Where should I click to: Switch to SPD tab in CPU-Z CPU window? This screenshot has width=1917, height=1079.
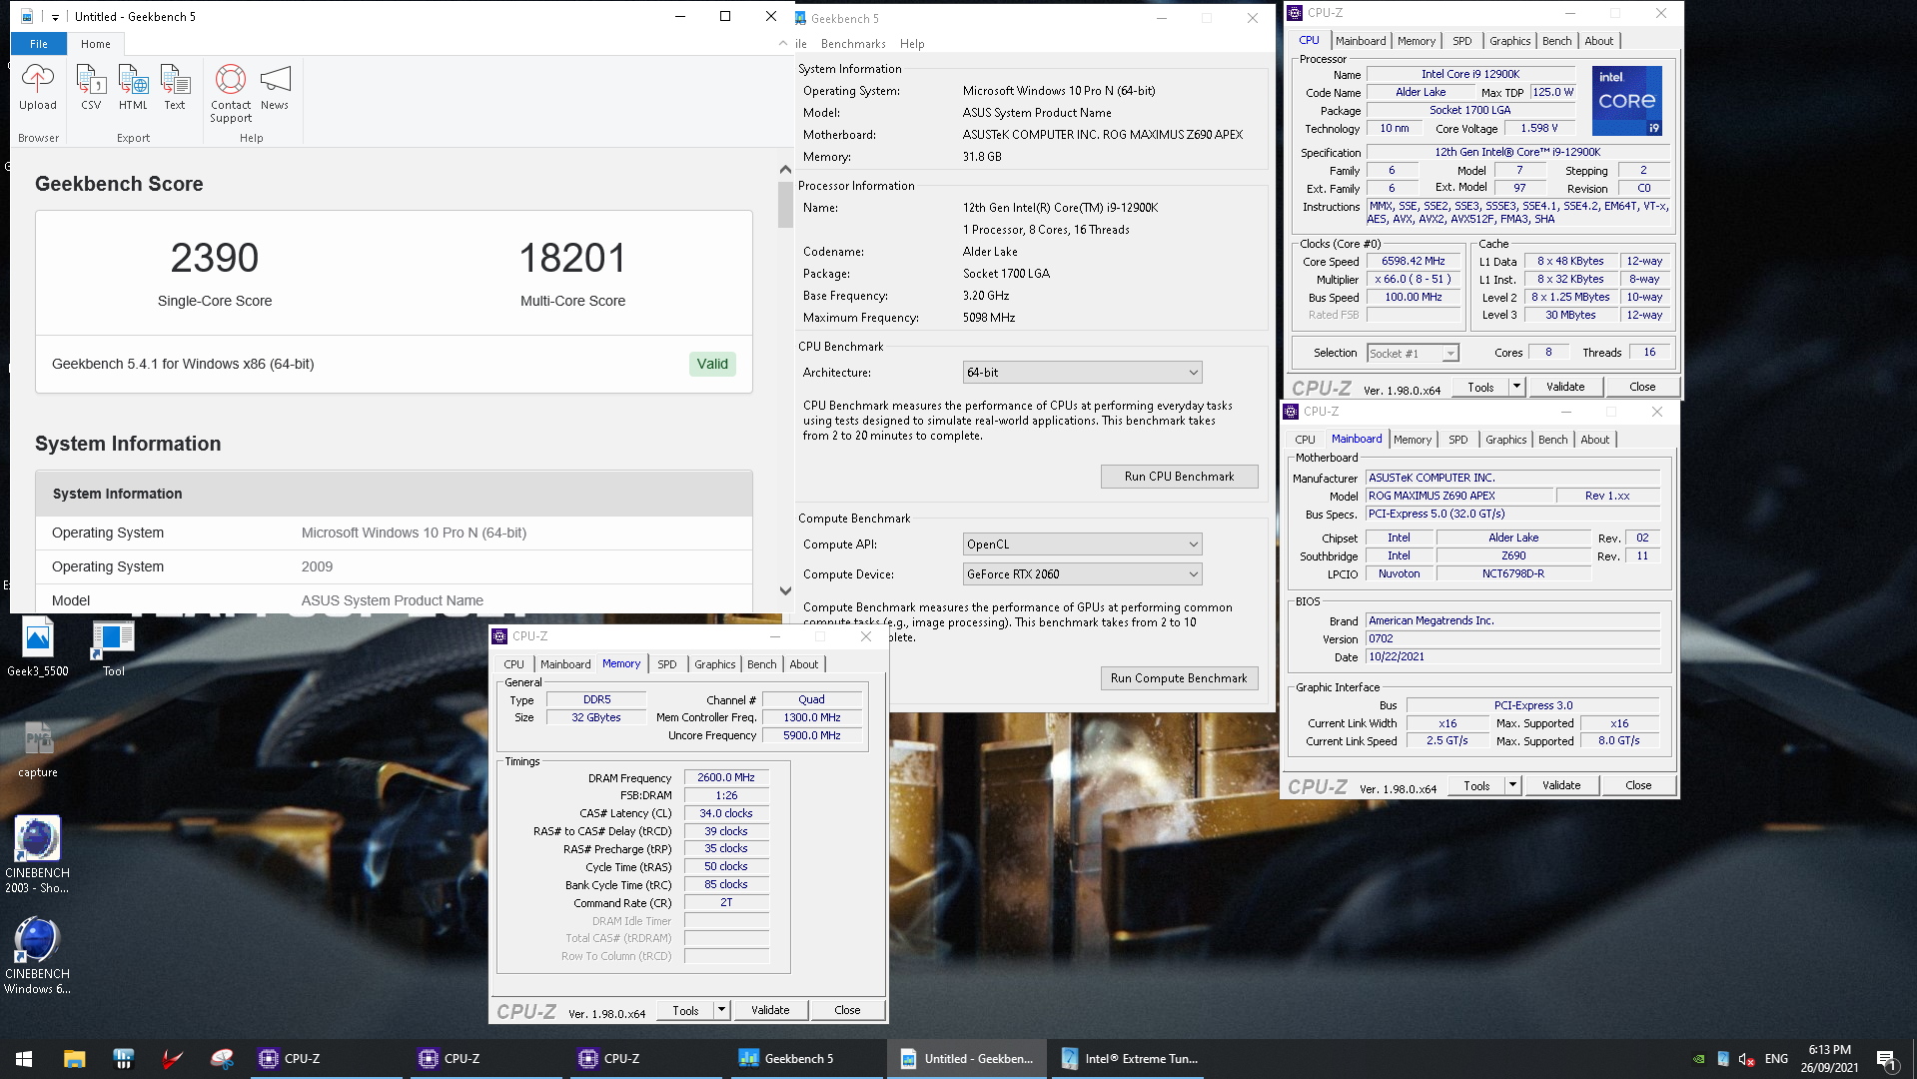pos(1462,41)
